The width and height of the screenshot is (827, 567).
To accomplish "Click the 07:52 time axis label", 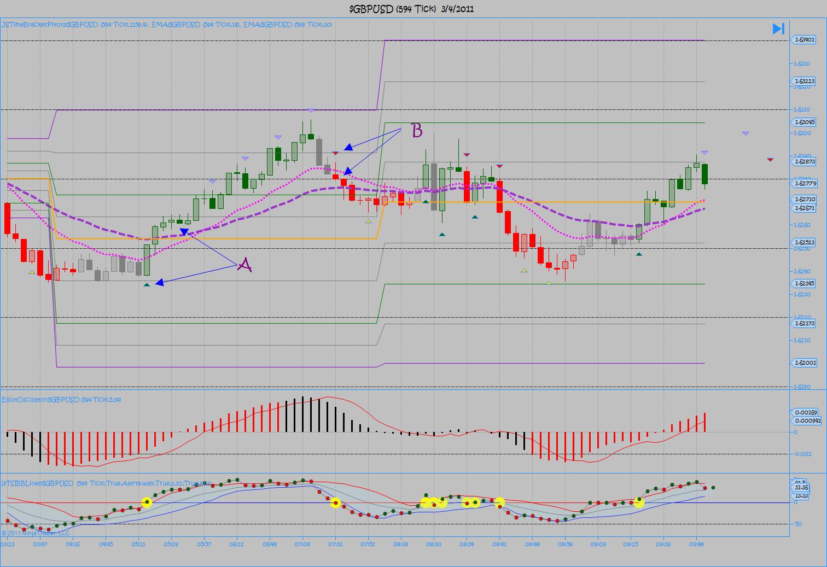I will (x=368, y=544).
